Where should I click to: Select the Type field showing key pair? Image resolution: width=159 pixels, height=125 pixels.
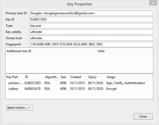91,26
